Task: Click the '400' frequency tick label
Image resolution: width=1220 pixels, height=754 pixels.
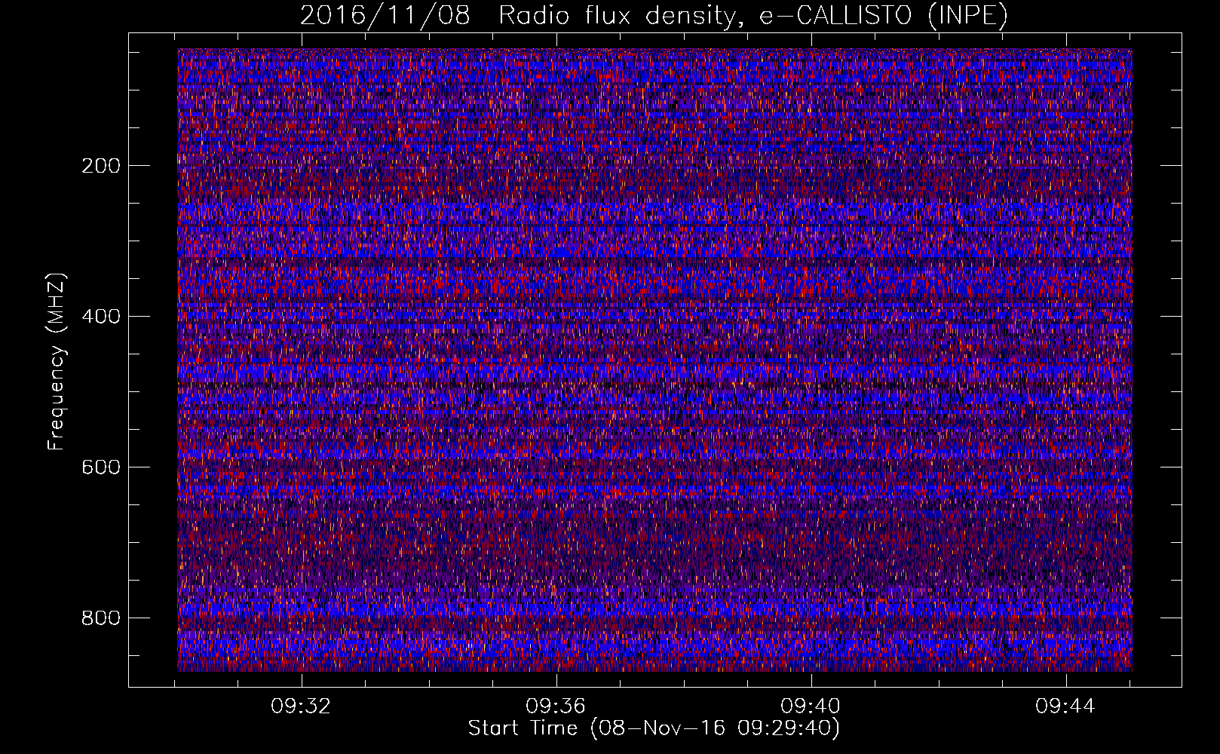Action: 101,317
